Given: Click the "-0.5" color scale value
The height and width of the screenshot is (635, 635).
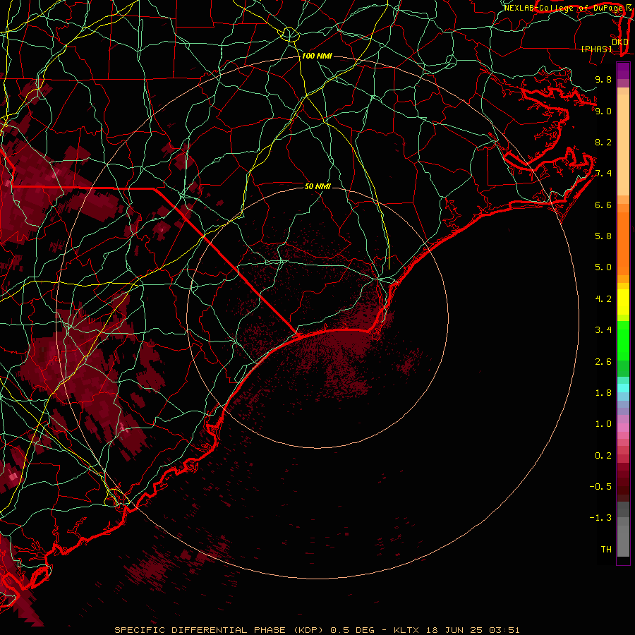Looking at the screenshot, I should tap(600, 487).
